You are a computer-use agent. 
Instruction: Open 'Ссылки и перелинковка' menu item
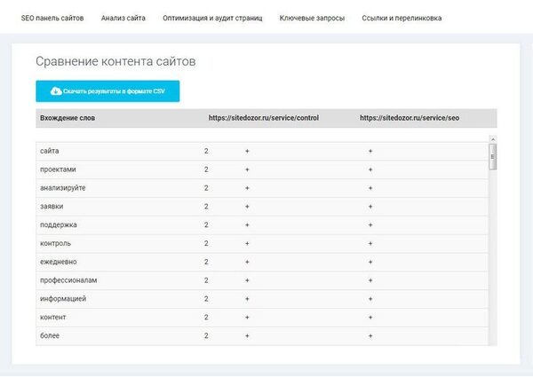point(402,18)
